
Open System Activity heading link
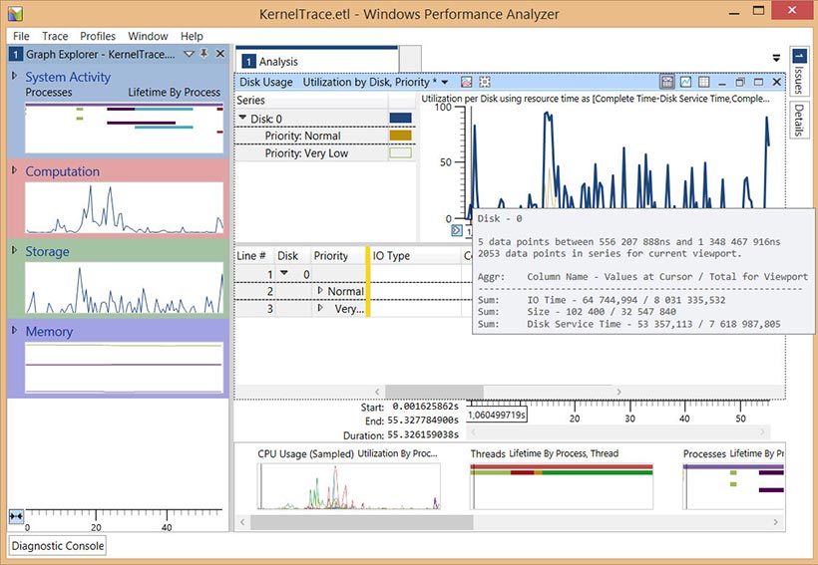(68, 77)
